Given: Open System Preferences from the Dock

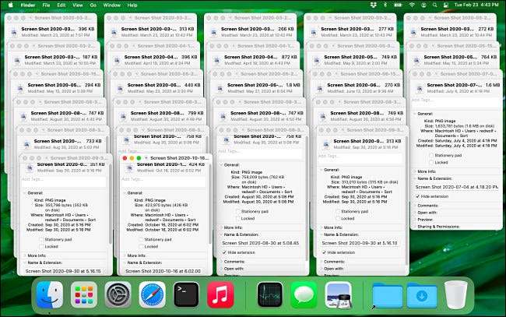Looking at the screenshot, I should point(119,296).
